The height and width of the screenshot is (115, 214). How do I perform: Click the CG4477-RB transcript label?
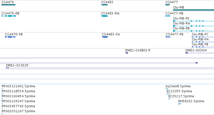175,13
